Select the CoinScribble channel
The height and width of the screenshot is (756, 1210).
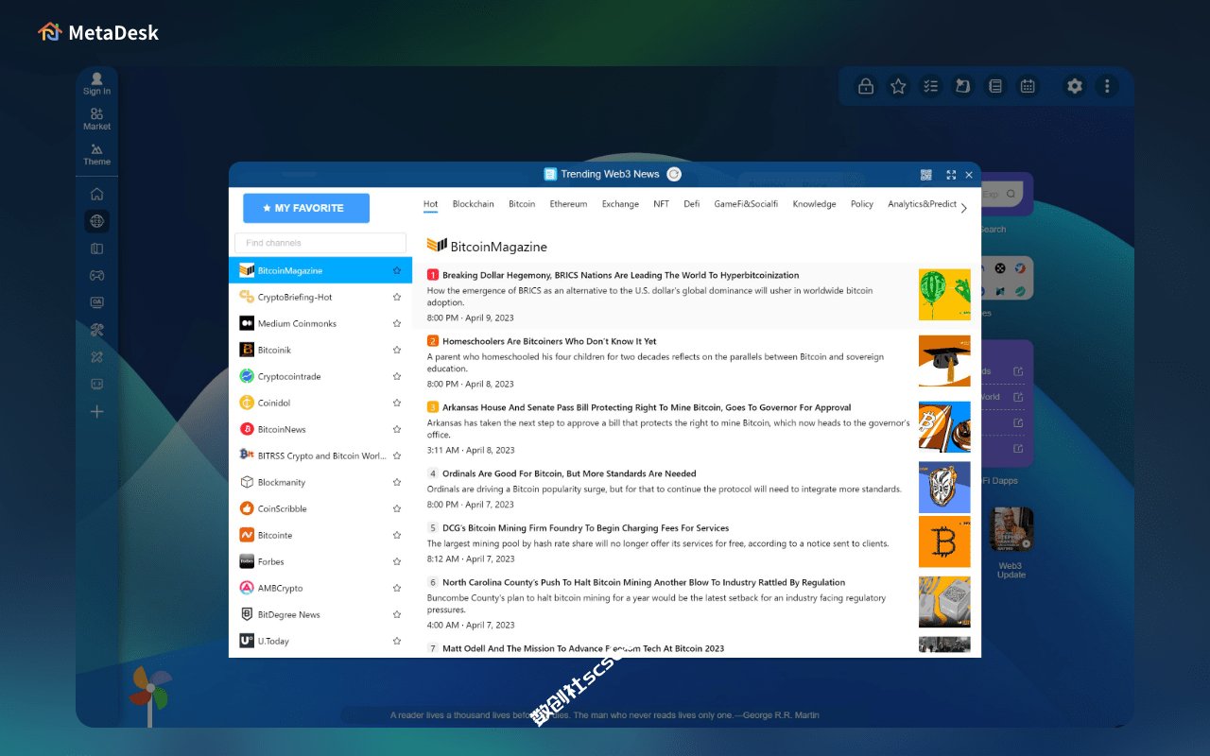tap(320, 508)
